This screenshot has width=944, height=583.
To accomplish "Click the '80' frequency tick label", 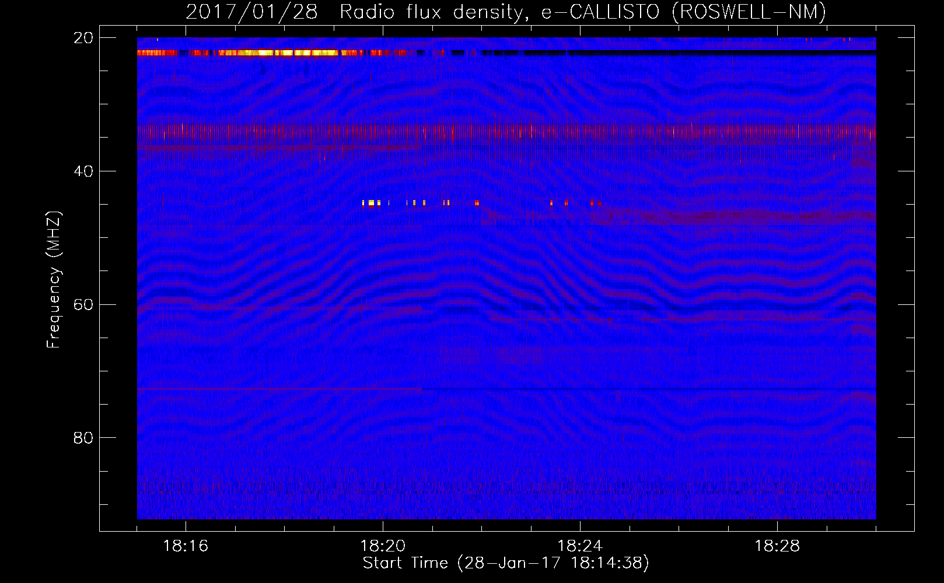I will click(83, 438).
